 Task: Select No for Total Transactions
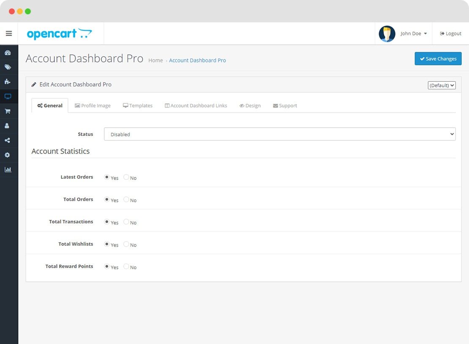126,222
